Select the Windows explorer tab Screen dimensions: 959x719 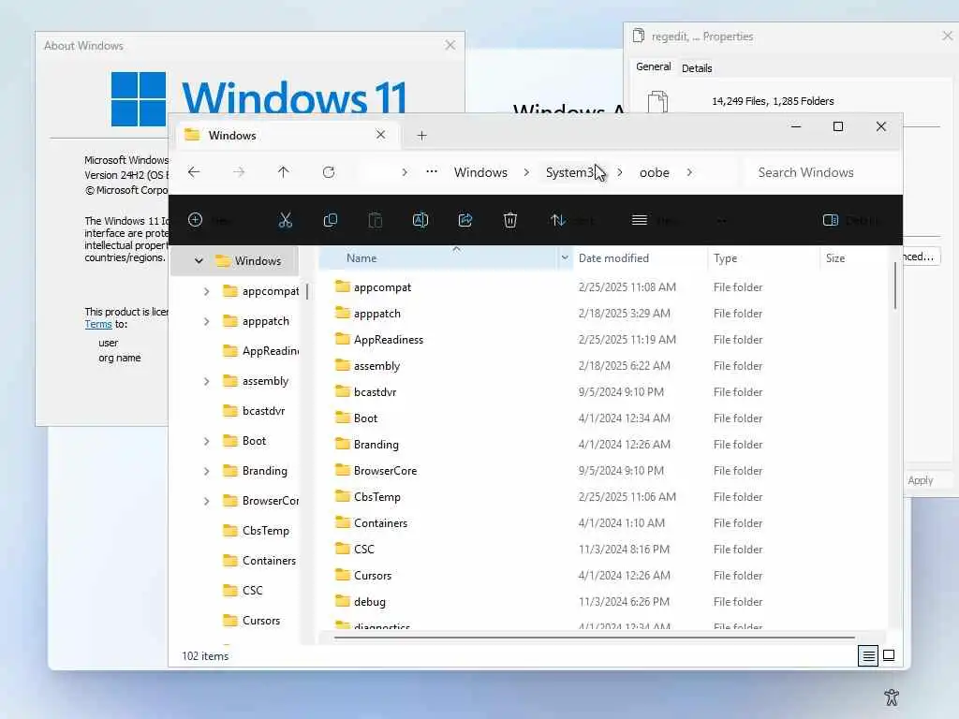coord(288,135)
